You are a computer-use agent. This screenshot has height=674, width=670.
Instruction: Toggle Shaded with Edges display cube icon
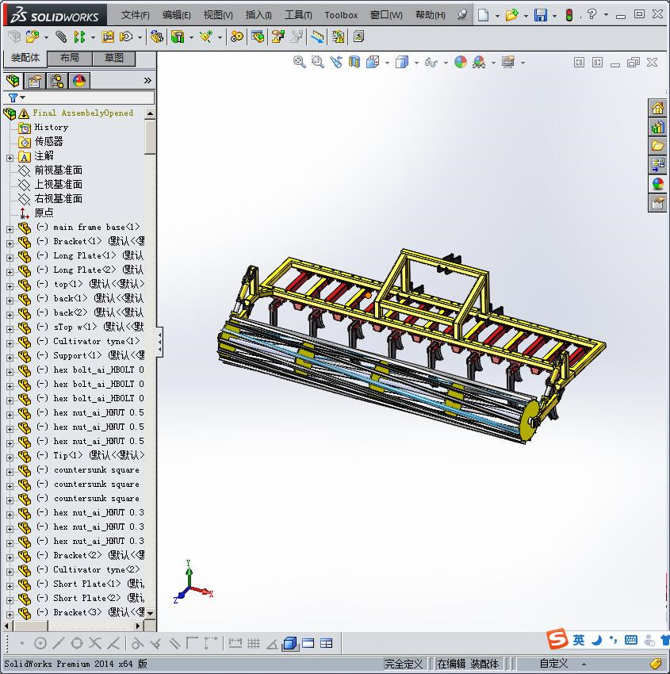tap(290, 643)
